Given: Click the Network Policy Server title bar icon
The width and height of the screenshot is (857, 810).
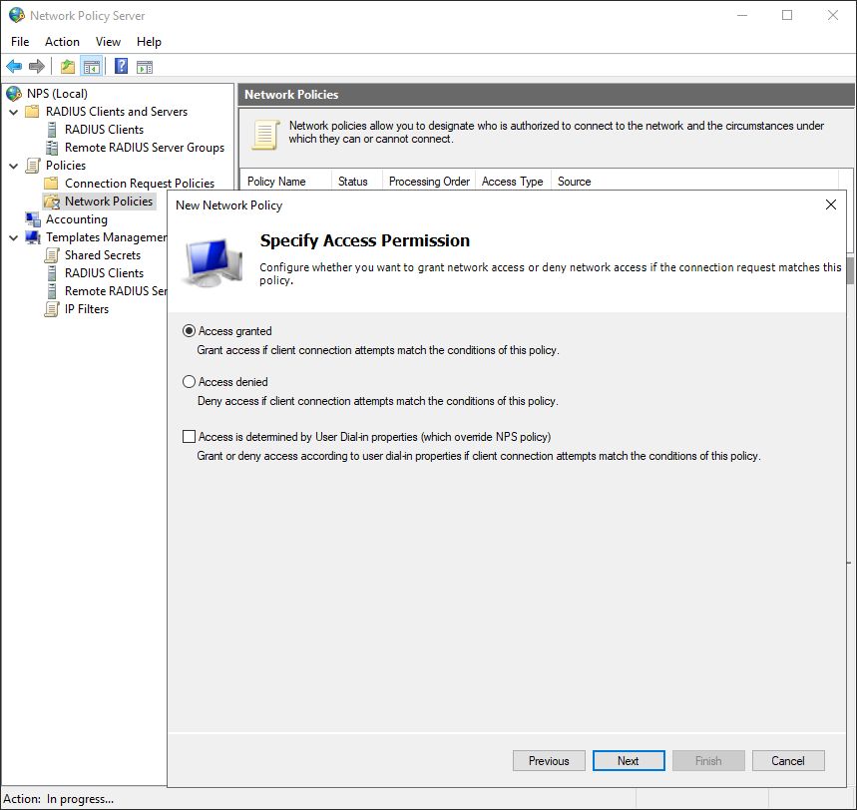Looking at the screenshot, I should pyautogui.click(x=16, y=15).
